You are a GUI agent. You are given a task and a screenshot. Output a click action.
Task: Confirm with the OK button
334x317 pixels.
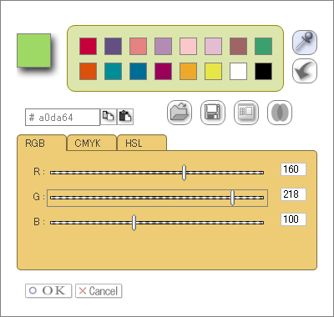(48, 291)
